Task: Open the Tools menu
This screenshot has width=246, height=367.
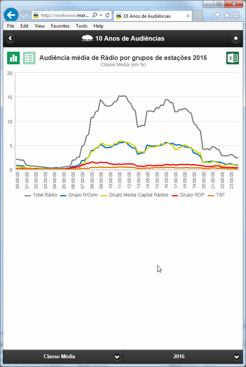Action: coord(81,26)
